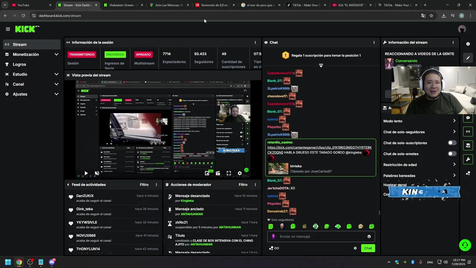Click the Enviar un mensaje input
The height and width of the screenshot is (268, 476).
point(321,236)
